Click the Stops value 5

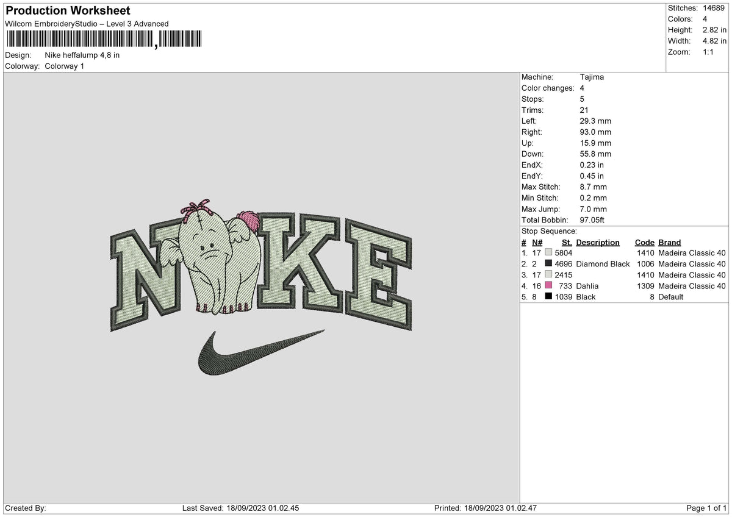click(582, 99)
